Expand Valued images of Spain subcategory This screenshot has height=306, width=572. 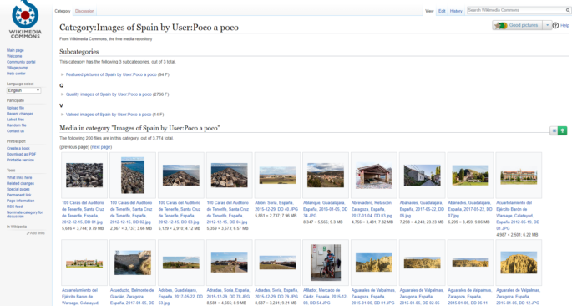63,115
